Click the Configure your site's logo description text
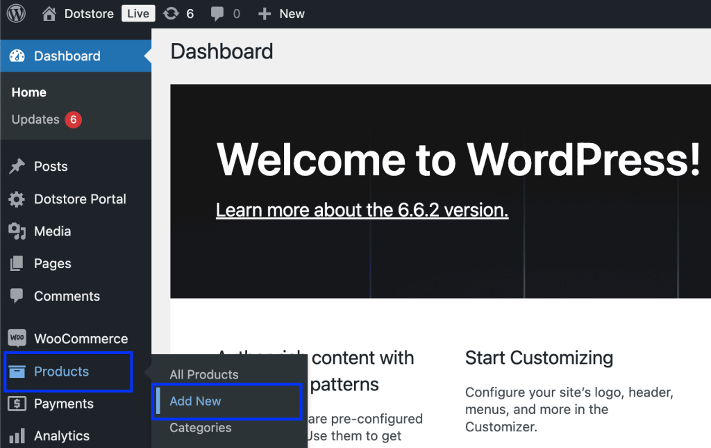711x448 pixels. (x=569, y=410)
